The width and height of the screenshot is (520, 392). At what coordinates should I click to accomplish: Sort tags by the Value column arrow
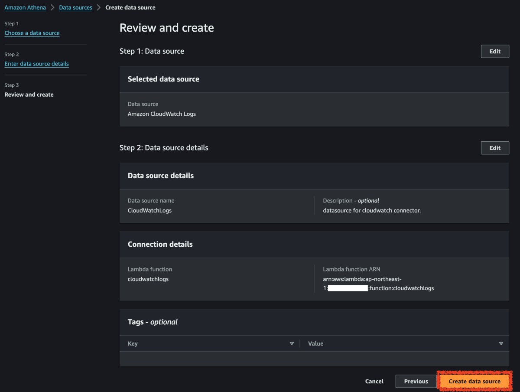(x=501, y=343)
